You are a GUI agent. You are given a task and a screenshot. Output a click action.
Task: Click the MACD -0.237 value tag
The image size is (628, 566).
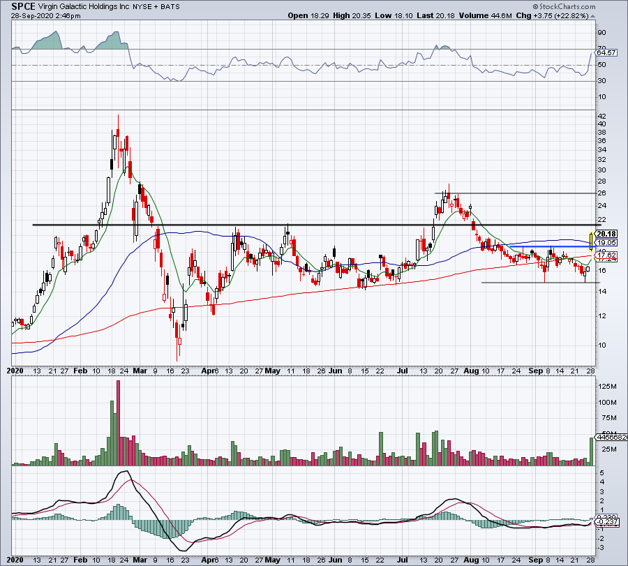(608, 522)
